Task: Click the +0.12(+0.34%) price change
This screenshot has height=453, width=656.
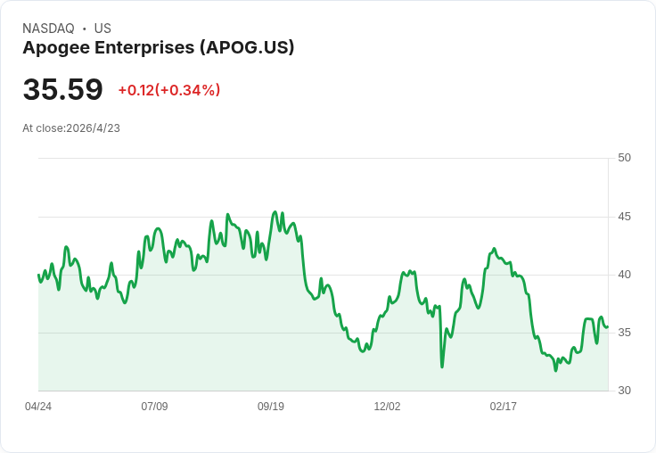Action: [169, 90]
